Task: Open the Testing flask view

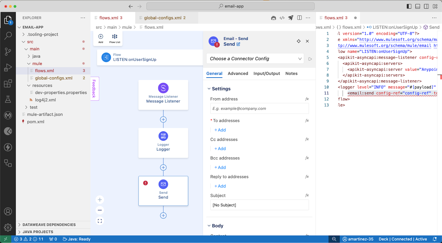Action: coord(8,99)
